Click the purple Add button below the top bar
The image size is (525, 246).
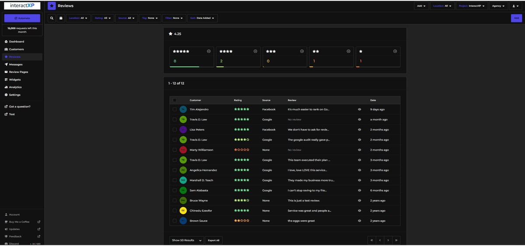[x=516, y=18]
